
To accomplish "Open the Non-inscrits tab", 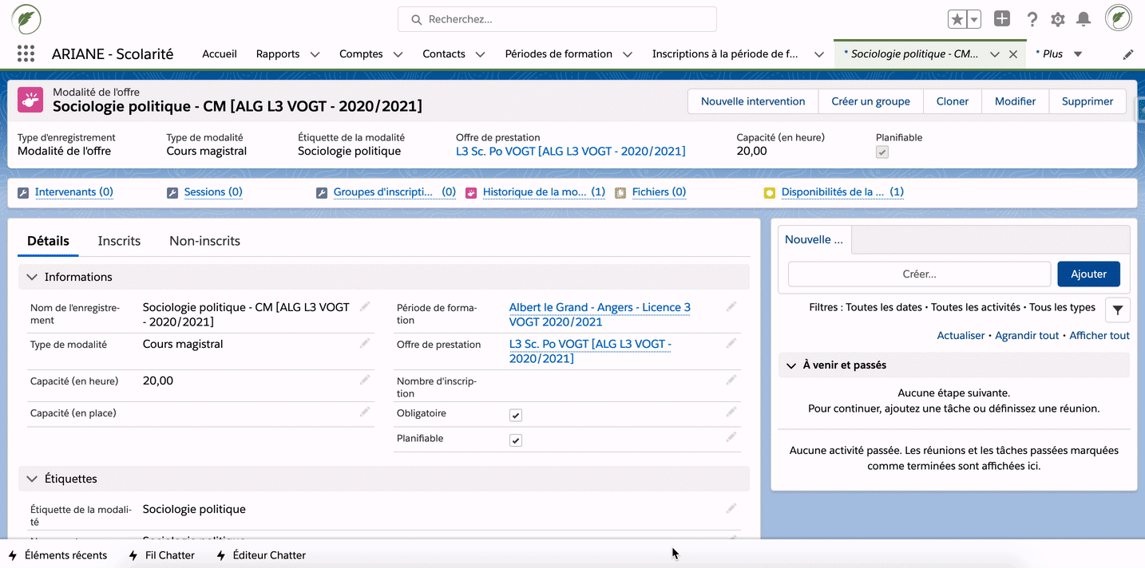I will pos(204,241).
